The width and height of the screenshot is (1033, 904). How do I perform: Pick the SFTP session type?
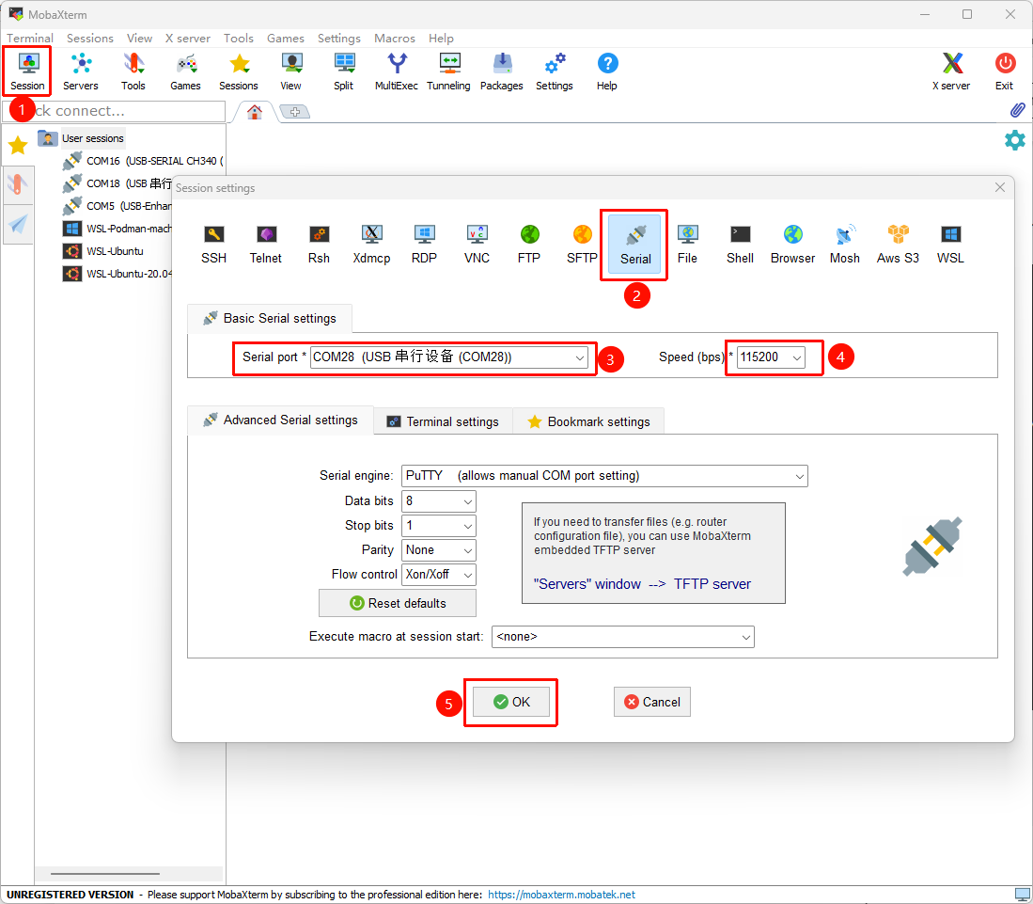point(582,244)
